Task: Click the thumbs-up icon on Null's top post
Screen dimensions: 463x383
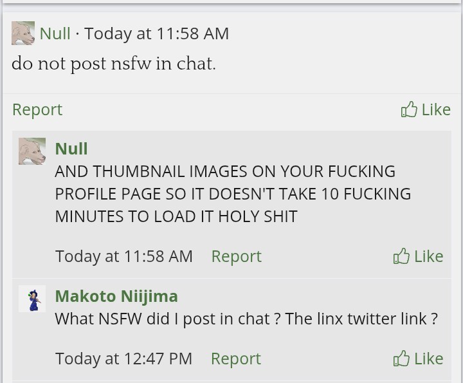Action: pyautogui.click(x=409, y=109)
